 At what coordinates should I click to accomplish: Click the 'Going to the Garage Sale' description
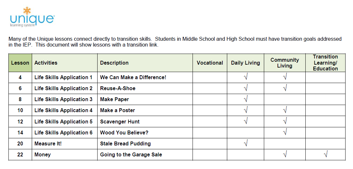(x=131, y=155)
